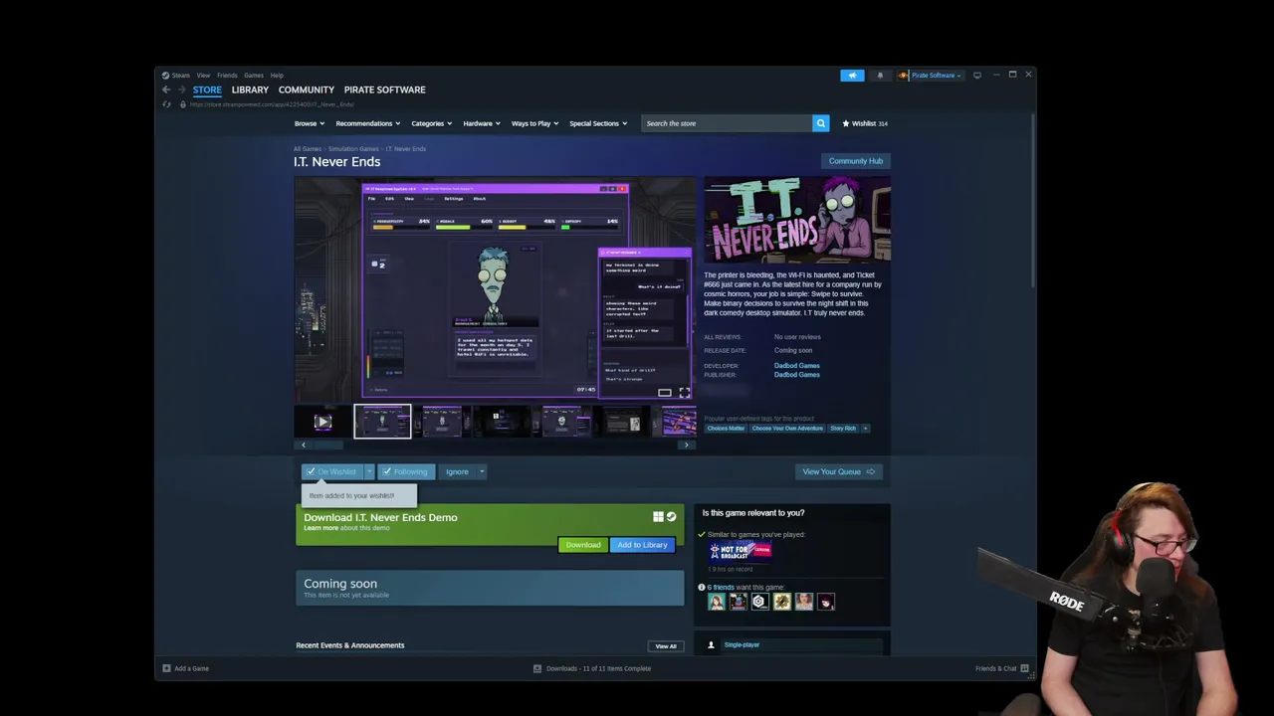The width and height of the screenshot is (1274, 716).
Task: Open the Steam menu
Action: tap(180, 76)
